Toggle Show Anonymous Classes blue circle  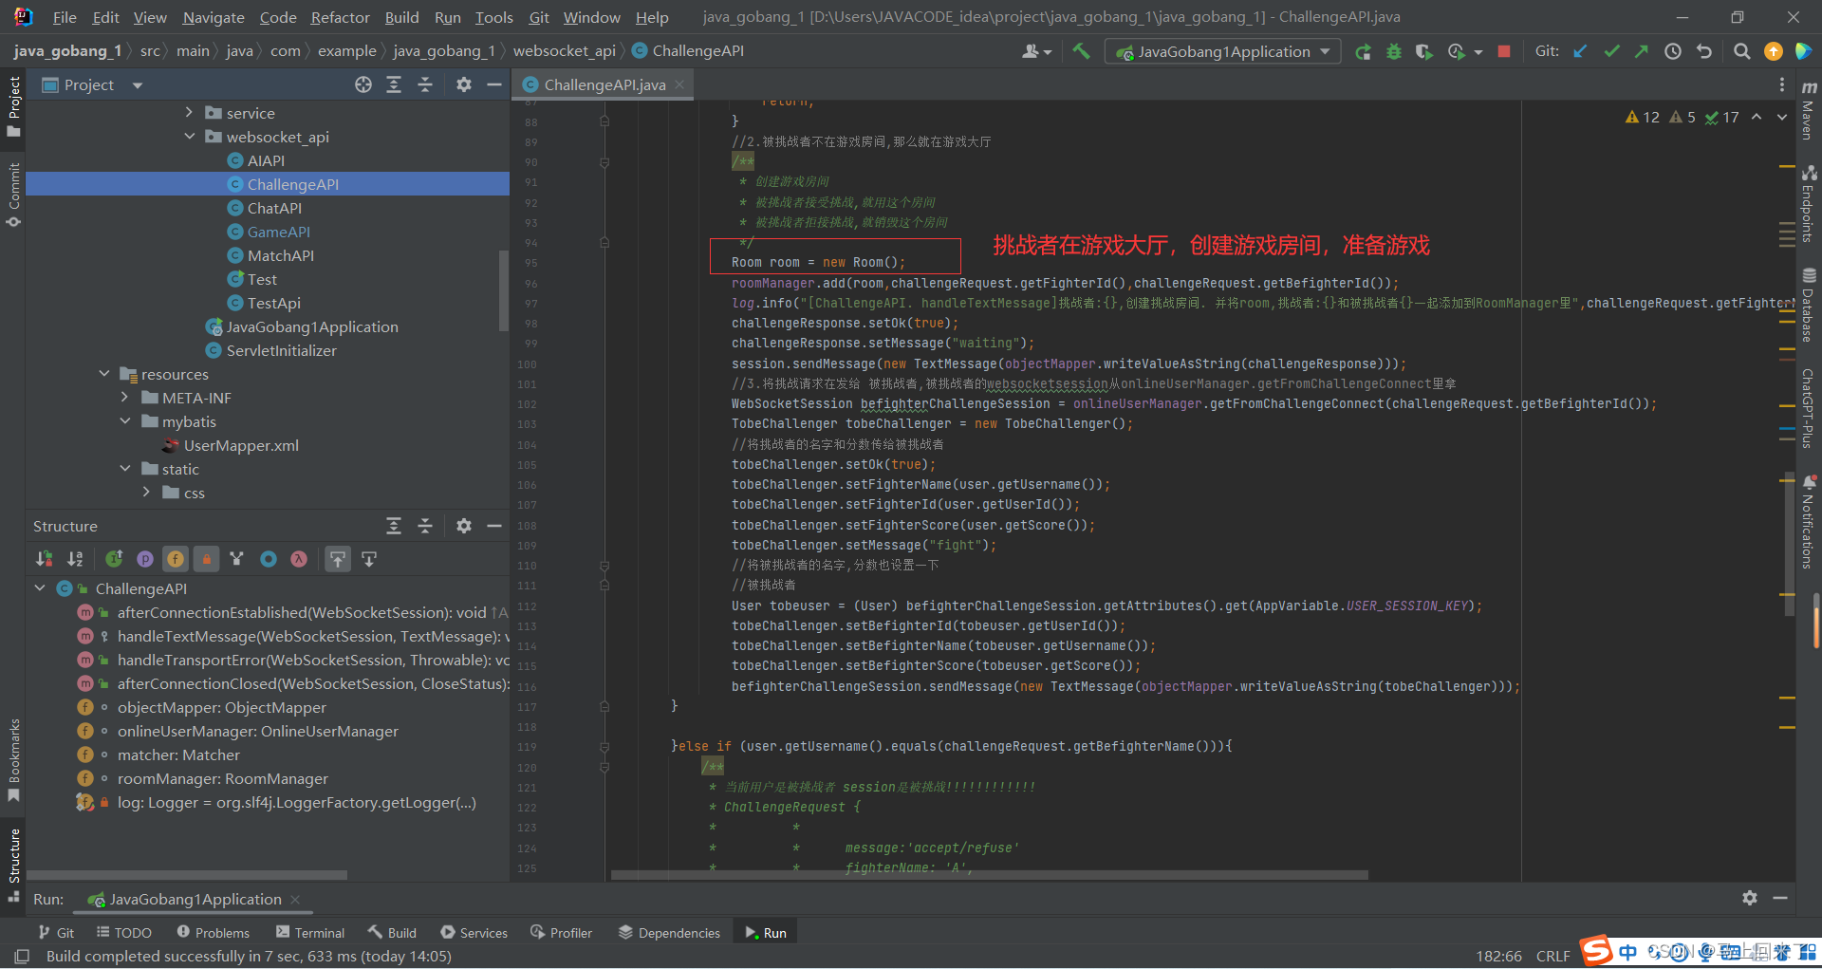(269, 559)
